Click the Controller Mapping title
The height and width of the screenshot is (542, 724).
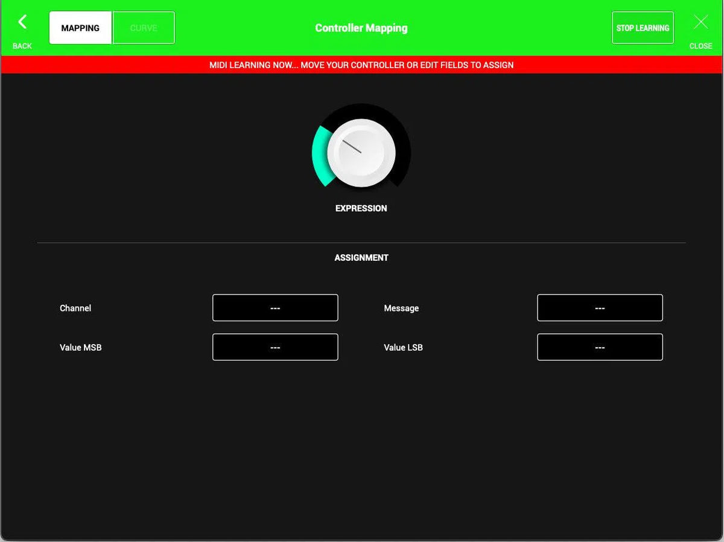point(361,28)
